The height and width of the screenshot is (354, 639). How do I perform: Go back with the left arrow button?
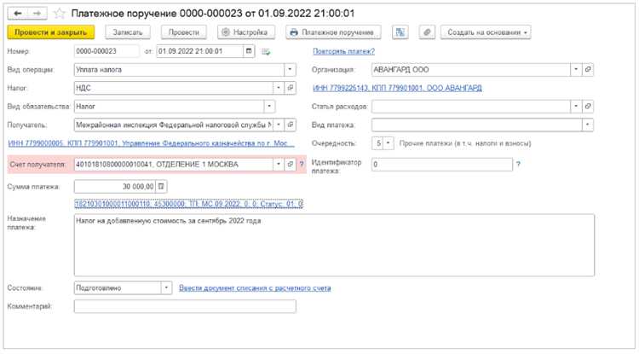(18, 14)
